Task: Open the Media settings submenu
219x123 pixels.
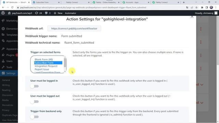Action: [x=5, y=100]
